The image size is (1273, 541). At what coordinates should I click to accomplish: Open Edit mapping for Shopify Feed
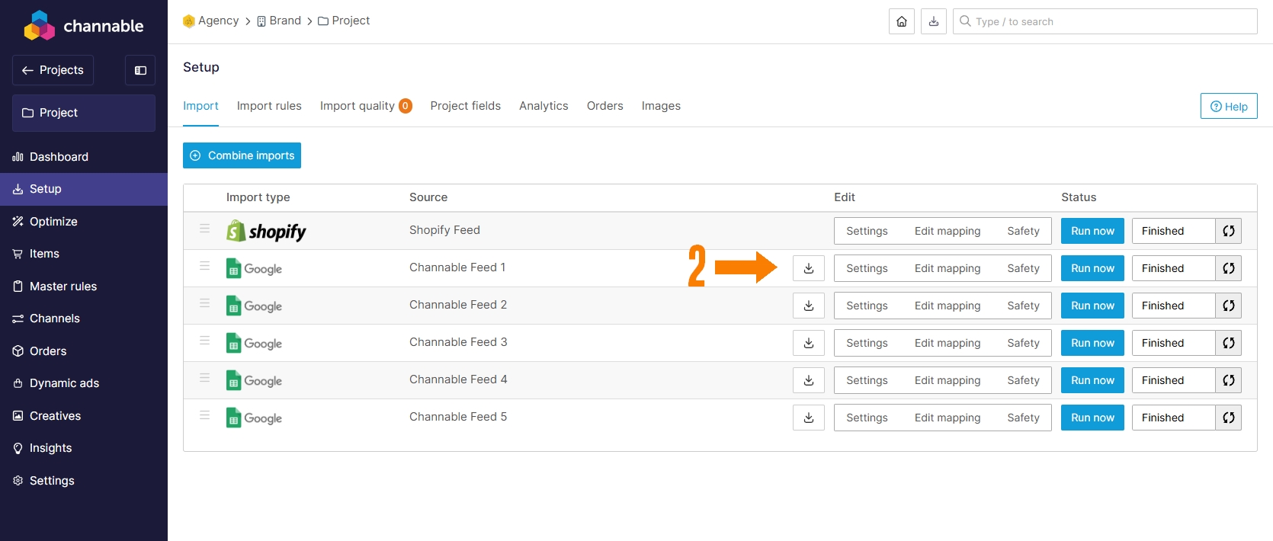[x=948, y=231]
